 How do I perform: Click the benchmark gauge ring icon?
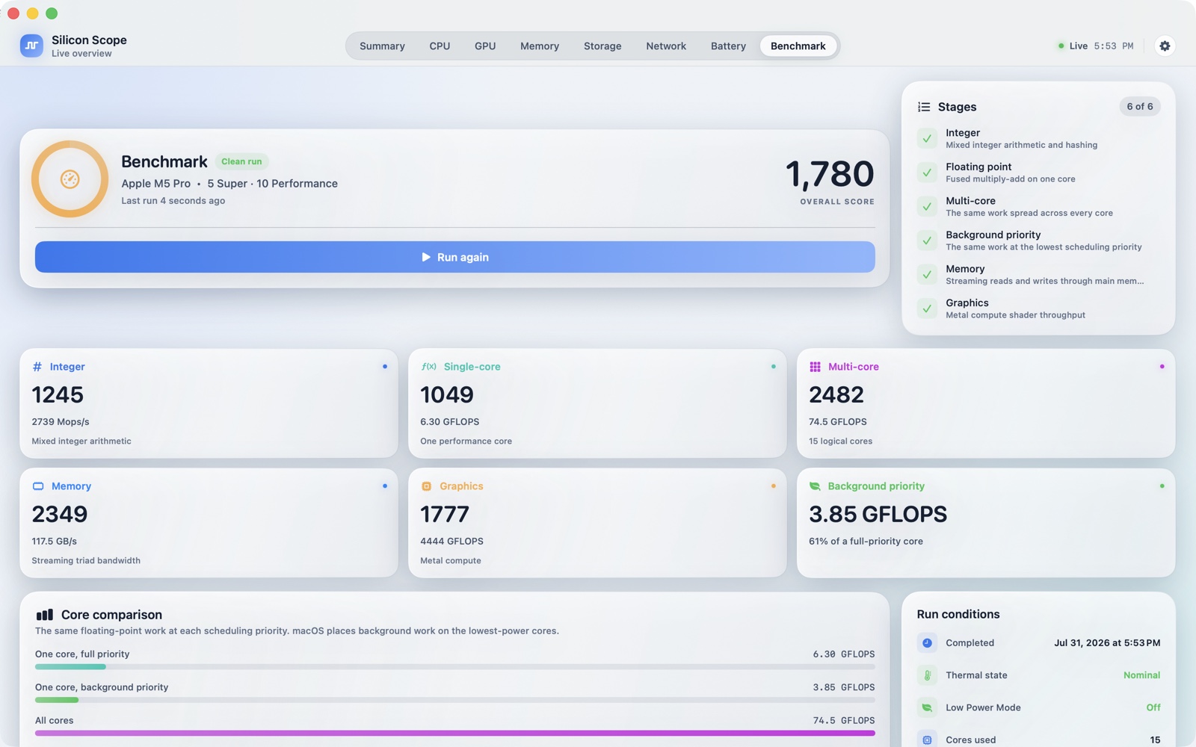pos(70,179)
